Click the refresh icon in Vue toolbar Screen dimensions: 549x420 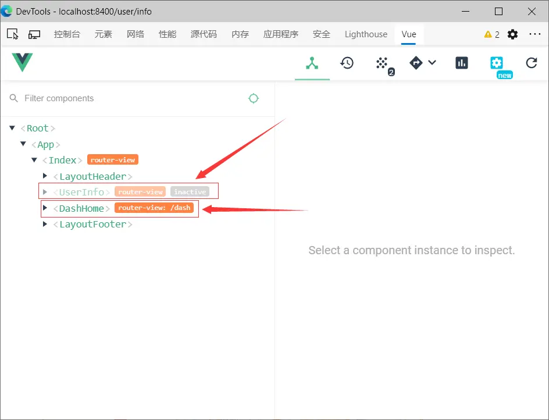click(532, 63)
